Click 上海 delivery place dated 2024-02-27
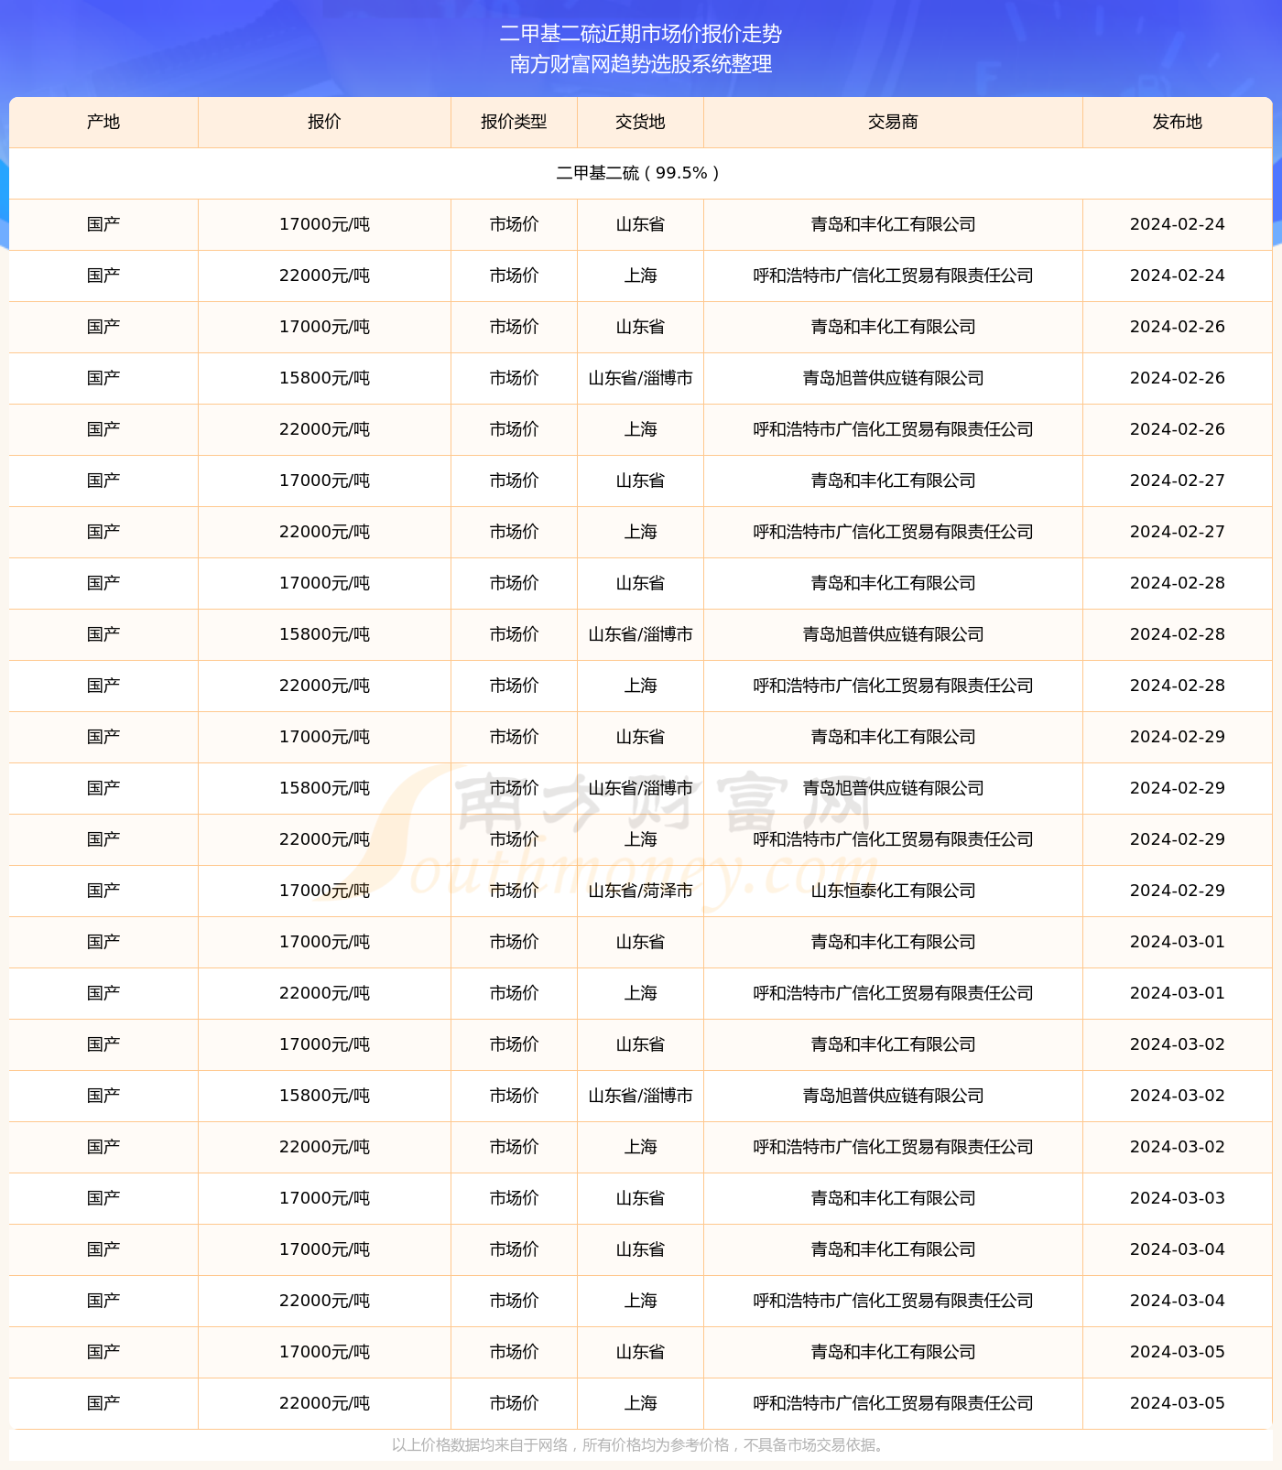1282x1470 pixels. click(x=640, y=532)
